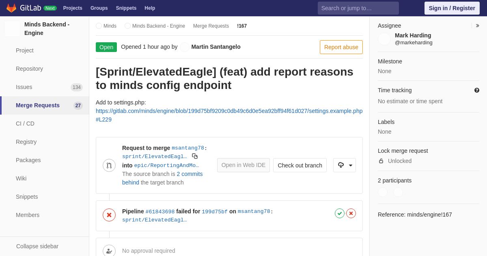Click No estimate or time spent text

coord(410,101)
